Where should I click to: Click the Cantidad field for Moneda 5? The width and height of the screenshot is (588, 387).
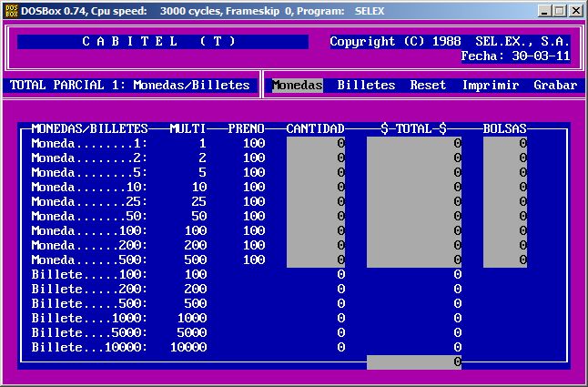[316, 173]
